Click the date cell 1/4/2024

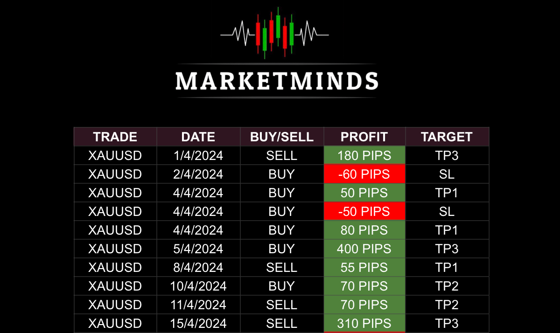[x=198, y=155]
